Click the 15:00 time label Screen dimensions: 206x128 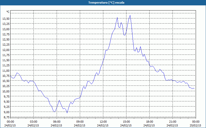point(126,122)
